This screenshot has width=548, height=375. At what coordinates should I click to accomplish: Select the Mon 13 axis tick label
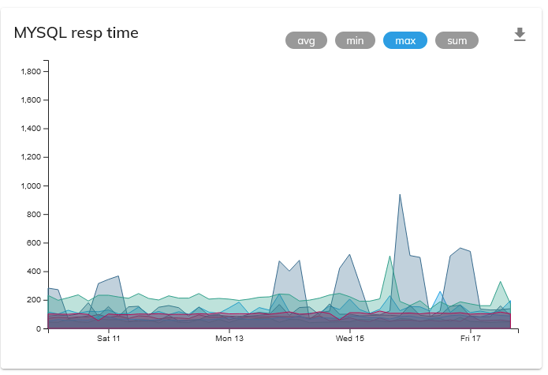tap(229, 339)
